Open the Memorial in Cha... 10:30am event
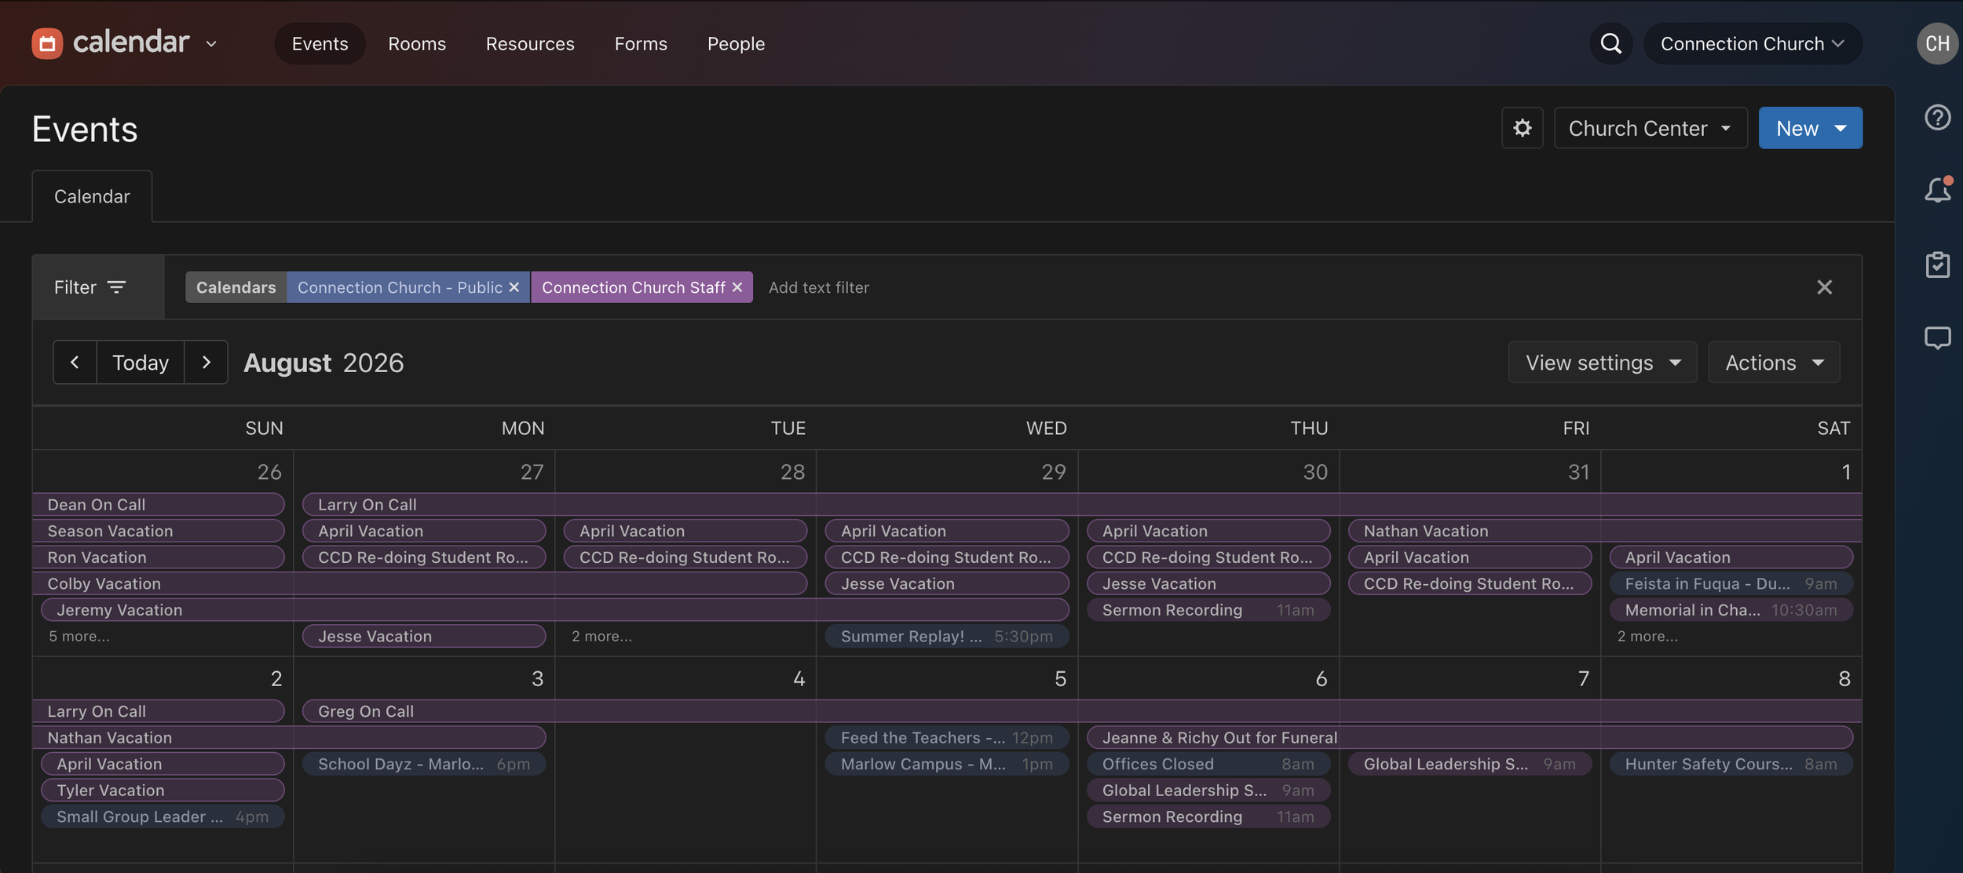1963x873 pixels. pyautogui.click(x=1731, y=609)
